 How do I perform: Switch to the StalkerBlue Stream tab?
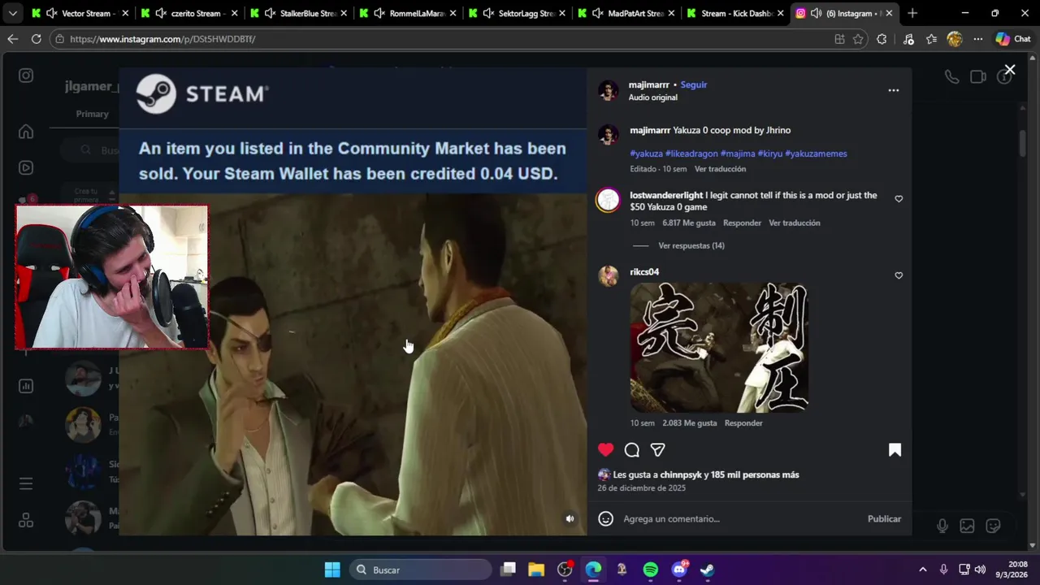[297, 13]
